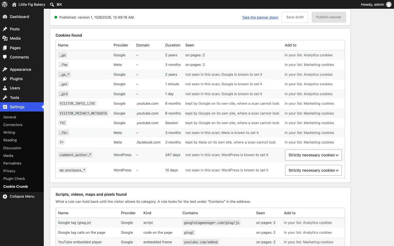
Task: Click the Plugins plug icon
Action: click(x=5, y=79)
